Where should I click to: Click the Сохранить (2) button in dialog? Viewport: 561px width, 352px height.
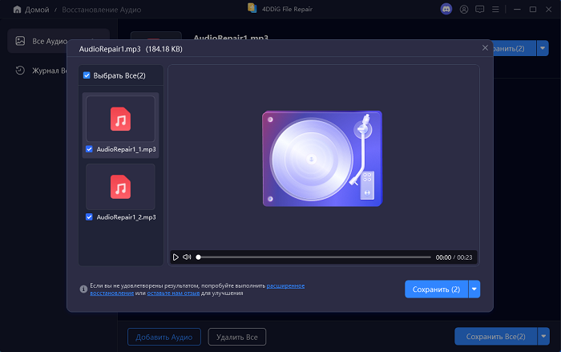tap(436, 289)
